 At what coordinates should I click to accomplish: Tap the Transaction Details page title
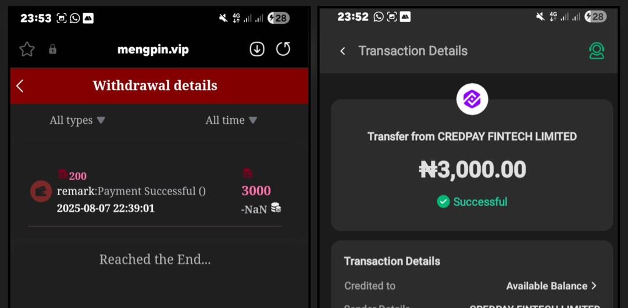[413, 51]
